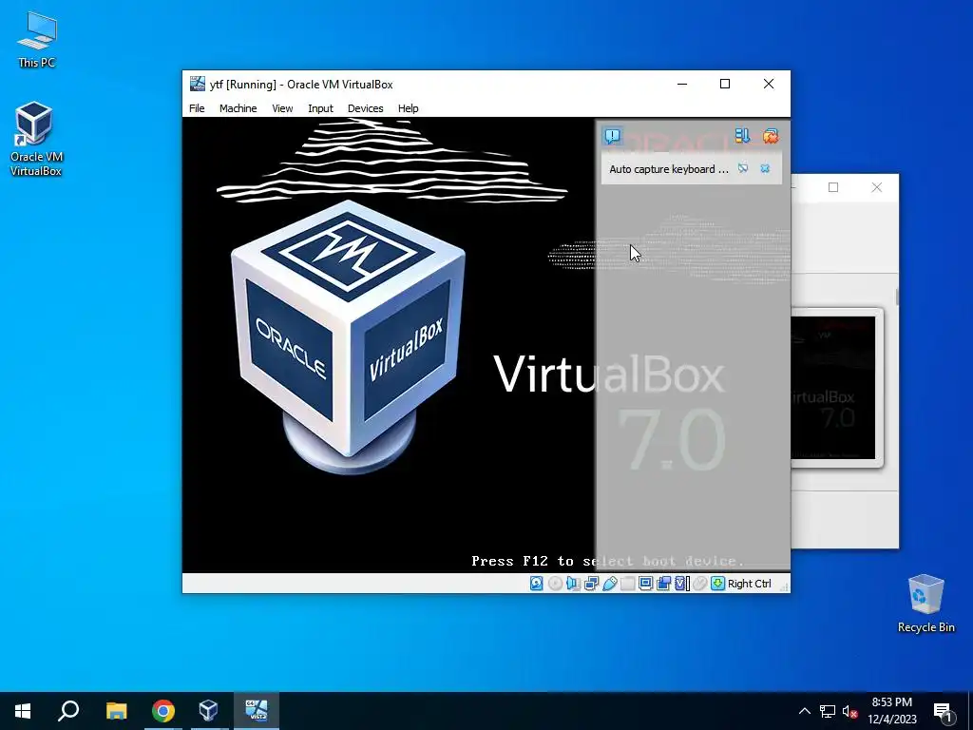The width and height of the screenshot is (973, 730).
Task: Click the network adapter indicator
Action: (x=591, y=584)
